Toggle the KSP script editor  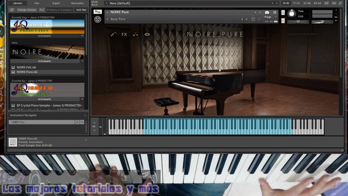tap(327, 3)
